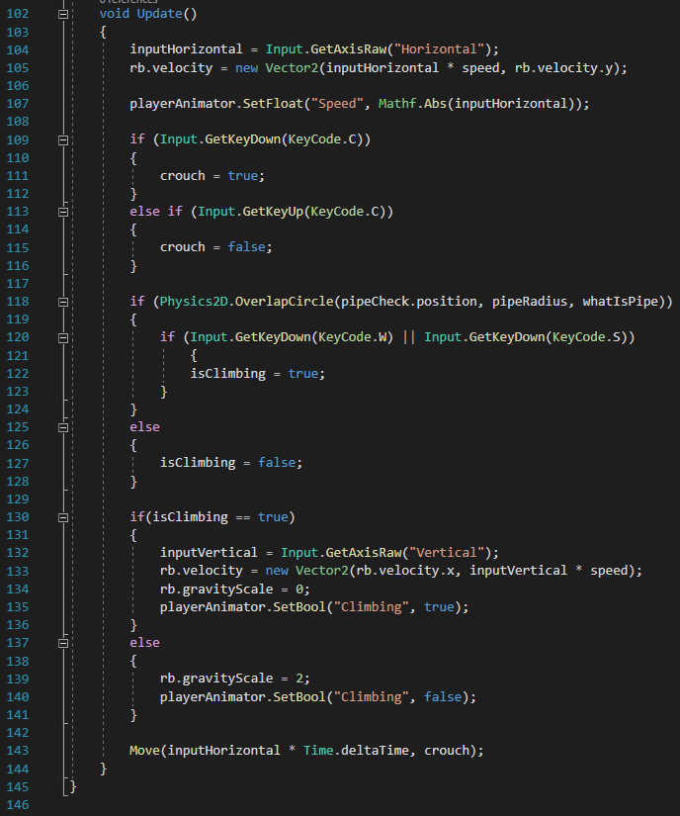
Task: Click line number 107 in the margin
Action: [x=19, y=104]
